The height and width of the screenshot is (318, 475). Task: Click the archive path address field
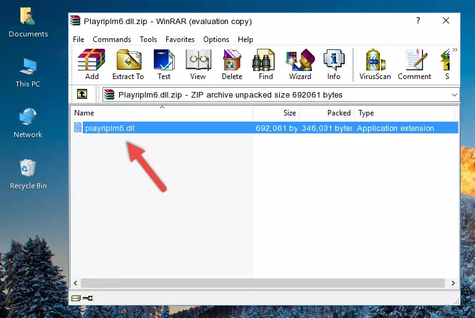pos(281,95)
